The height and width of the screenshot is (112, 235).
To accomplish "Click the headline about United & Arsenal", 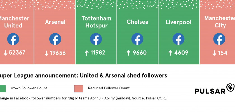I will 84,75.
